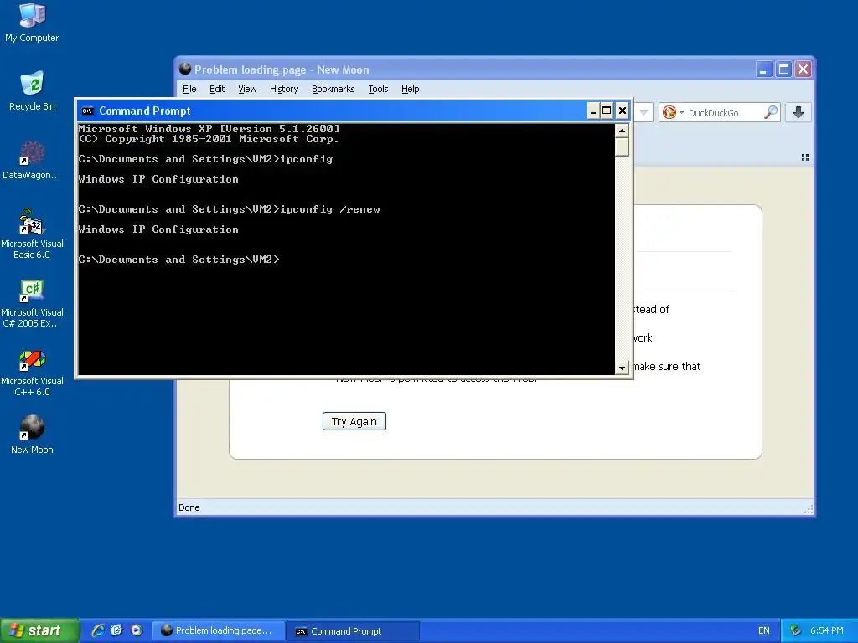858x643 pixels.
Task: Click the network status tray icon
Action: [795, 630]
